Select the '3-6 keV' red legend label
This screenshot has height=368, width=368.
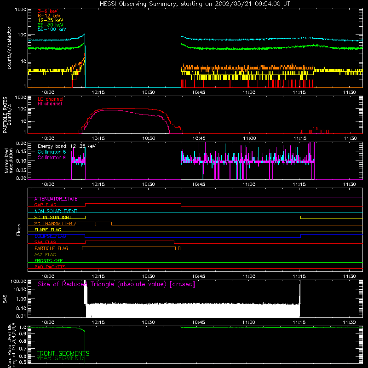click(x=48, y=11)
